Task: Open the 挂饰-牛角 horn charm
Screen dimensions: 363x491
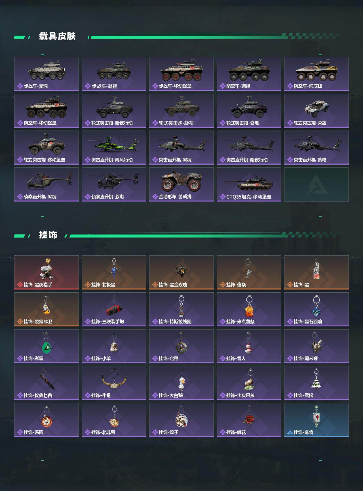Action: click(x=114, y=383)
